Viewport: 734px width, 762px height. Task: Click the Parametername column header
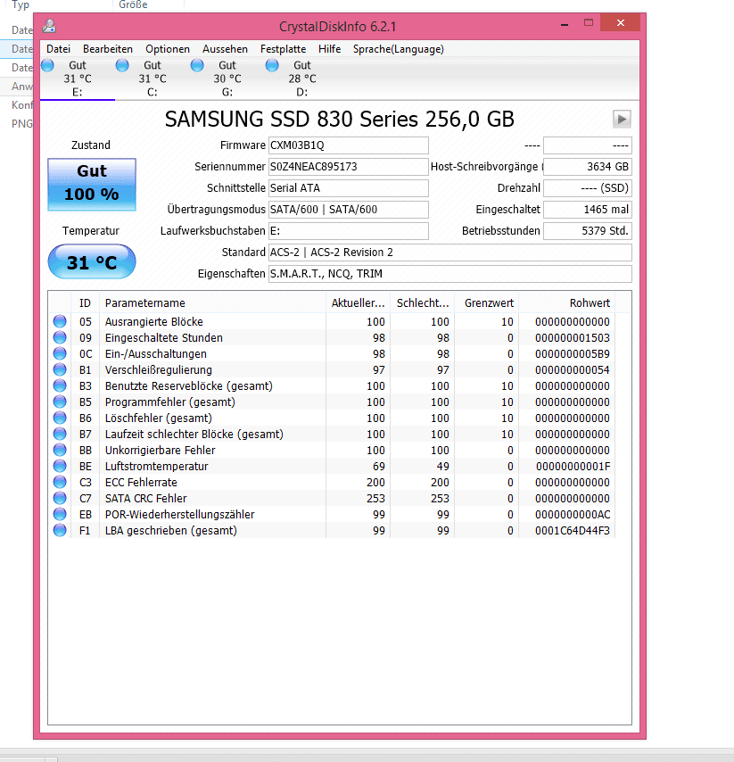(212, 302)
